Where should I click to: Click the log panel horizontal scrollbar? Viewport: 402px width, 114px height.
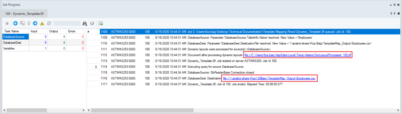click(242, 110)
